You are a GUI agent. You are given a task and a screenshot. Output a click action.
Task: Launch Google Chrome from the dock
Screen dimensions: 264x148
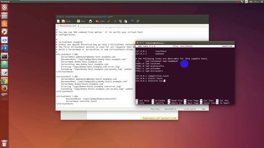coord(5,81)
